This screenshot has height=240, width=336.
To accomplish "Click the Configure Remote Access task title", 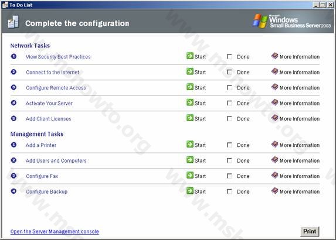I will tap(56, 88).
